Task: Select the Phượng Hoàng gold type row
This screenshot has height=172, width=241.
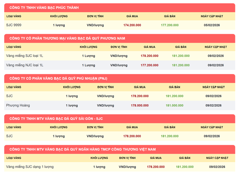Action: (18, 105)
